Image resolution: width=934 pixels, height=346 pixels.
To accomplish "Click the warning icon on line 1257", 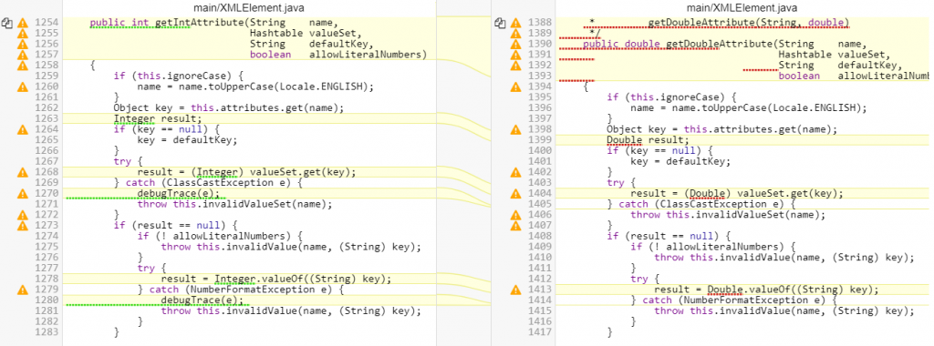I will click(x=23, y=56).
